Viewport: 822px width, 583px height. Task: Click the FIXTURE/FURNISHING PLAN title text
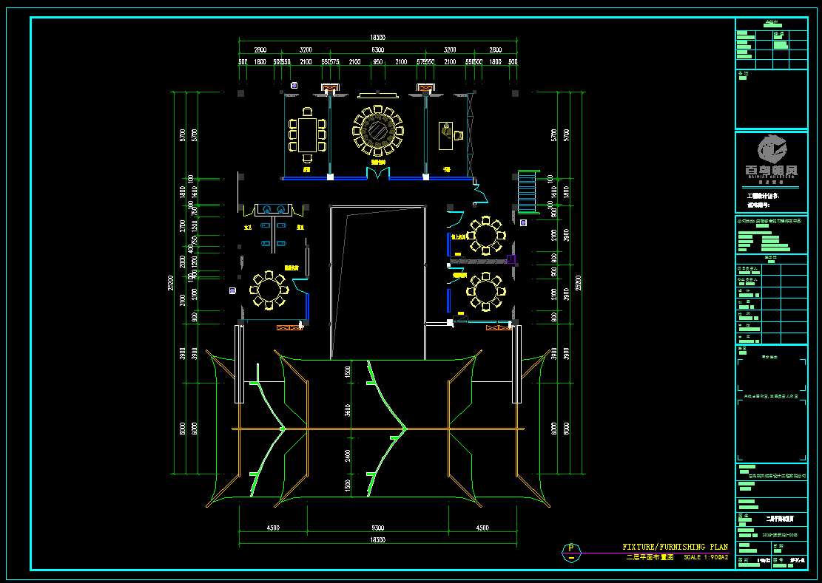(676, 547)
